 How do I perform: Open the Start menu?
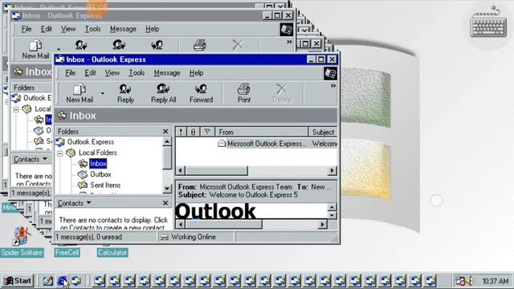tap(18, 281)
